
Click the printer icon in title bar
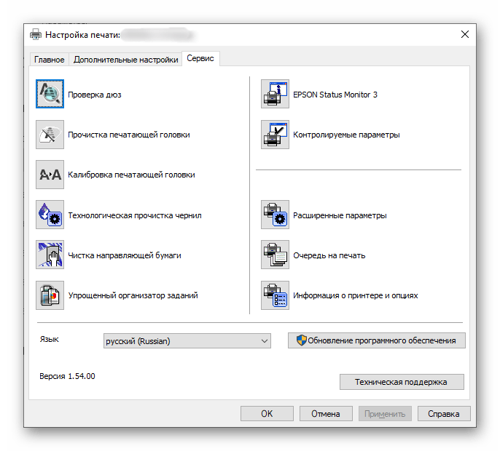(x=36, y=34)
